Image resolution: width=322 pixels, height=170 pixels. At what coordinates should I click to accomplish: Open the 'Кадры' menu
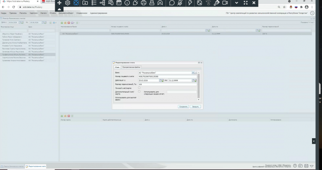(x=3, y=13)
